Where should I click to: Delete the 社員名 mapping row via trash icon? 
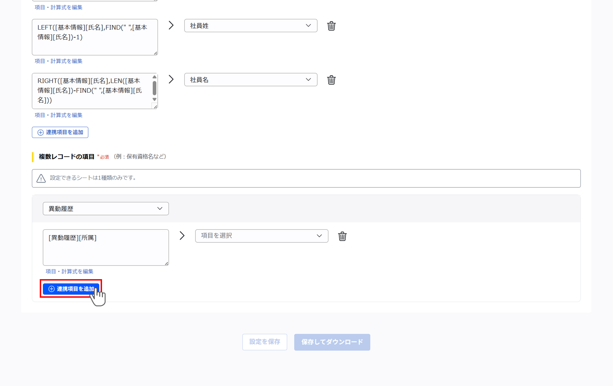331,80
